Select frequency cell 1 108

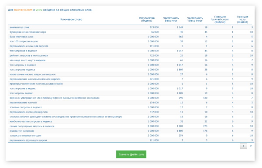180,126
